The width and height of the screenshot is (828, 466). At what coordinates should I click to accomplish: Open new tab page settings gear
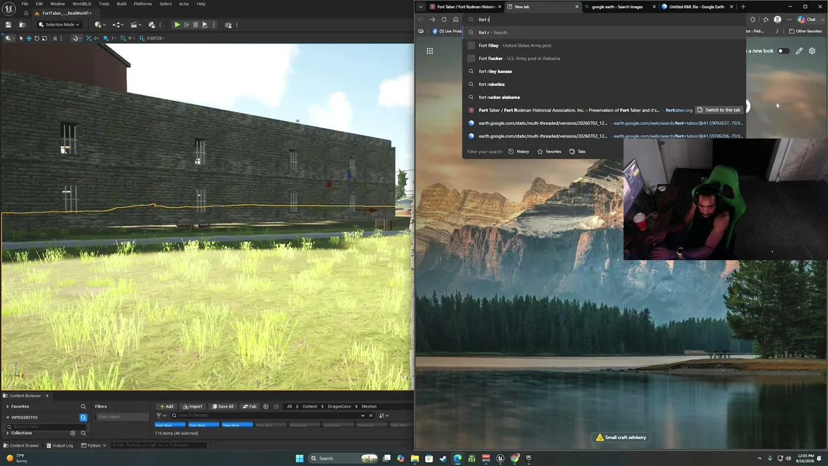click(812, 51)
